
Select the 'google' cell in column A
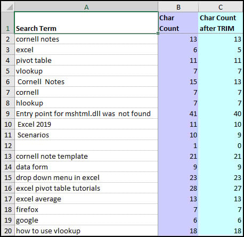pyautogui.click(x=86, y=220)
